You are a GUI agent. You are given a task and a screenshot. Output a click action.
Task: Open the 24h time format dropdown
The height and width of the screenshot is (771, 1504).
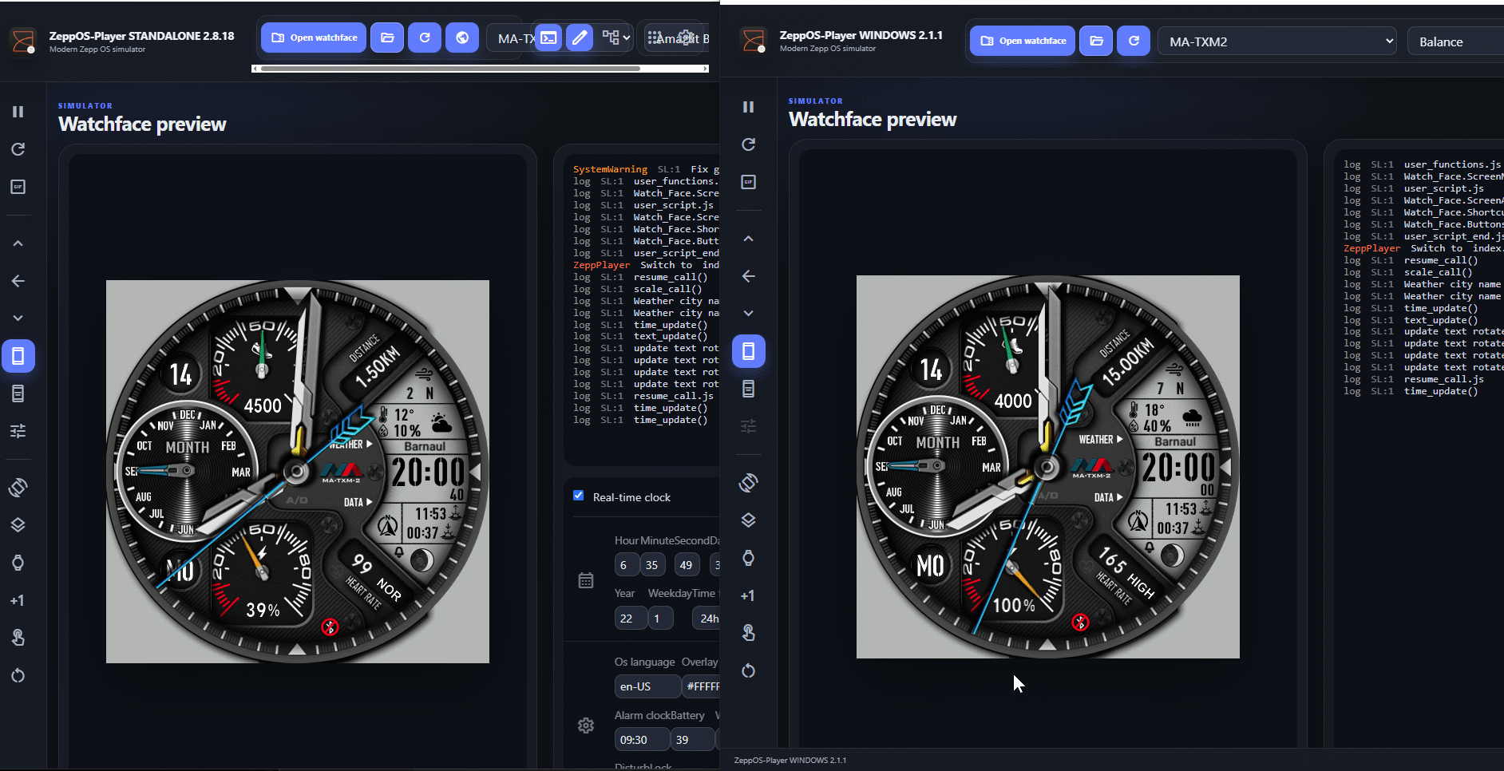click(707, 619)
